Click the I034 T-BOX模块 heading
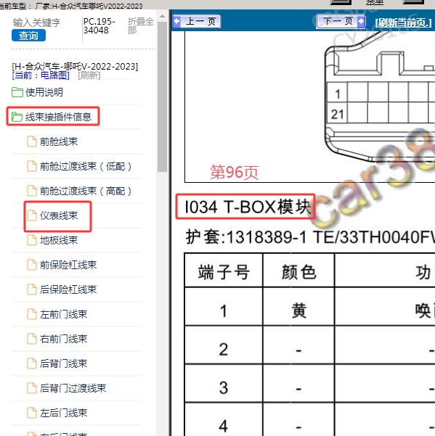The image size is (435, 436). [x=248, y=207]
